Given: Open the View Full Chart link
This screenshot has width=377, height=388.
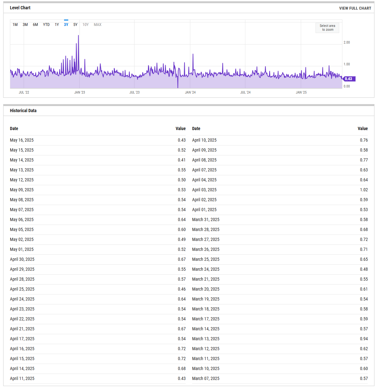Looking at the screenshot, I should (355, 8).
